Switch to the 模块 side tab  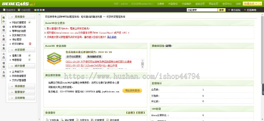pos(4,28)
